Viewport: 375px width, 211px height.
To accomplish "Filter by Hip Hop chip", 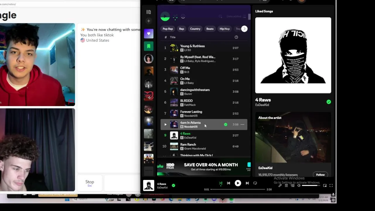I will coord(225,29).
